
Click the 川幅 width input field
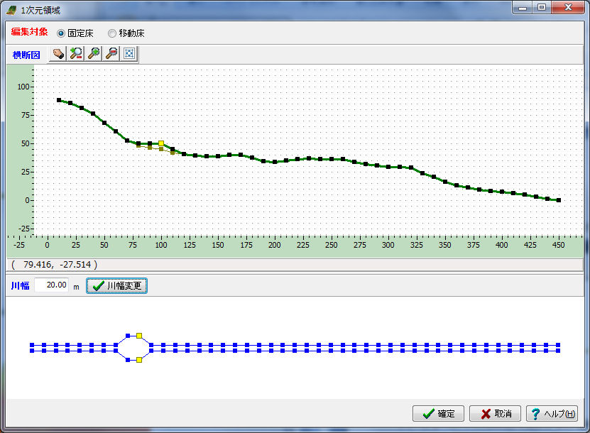tap(52, 285)
